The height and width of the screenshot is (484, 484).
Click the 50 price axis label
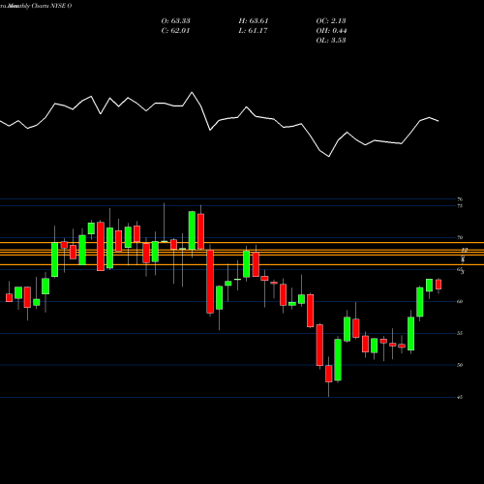(460, 365)
